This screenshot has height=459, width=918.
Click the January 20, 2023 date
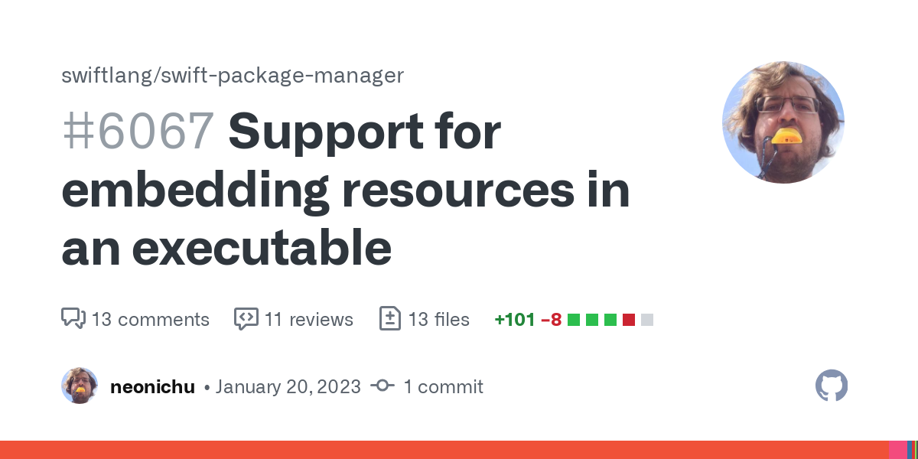[288, 386]
